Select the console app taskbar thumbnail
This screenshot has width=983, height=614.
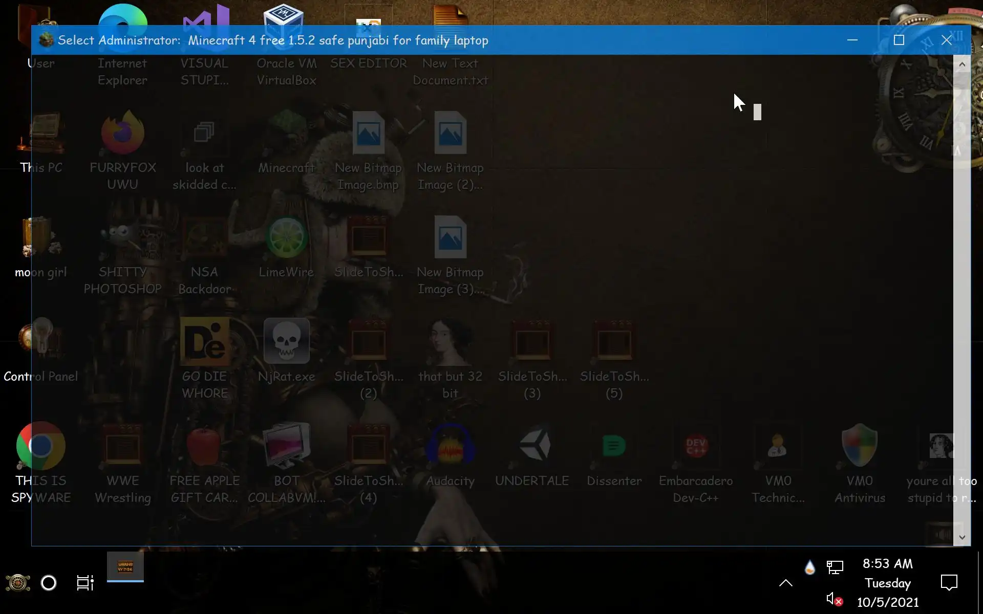125,567
